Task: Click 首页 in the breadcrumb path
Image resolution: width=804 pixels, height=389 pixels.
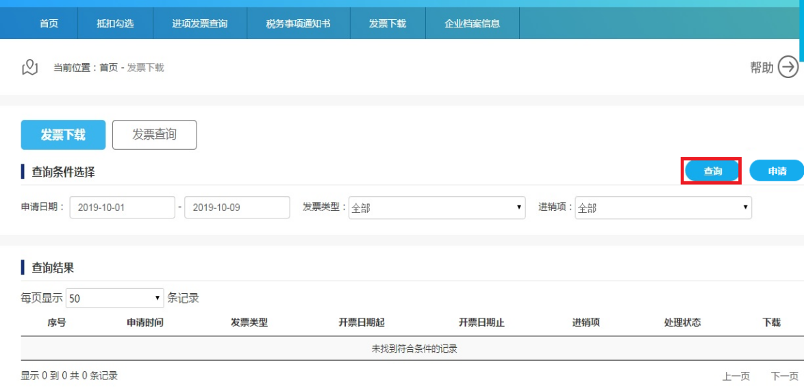Action: [x=108, y=68]
